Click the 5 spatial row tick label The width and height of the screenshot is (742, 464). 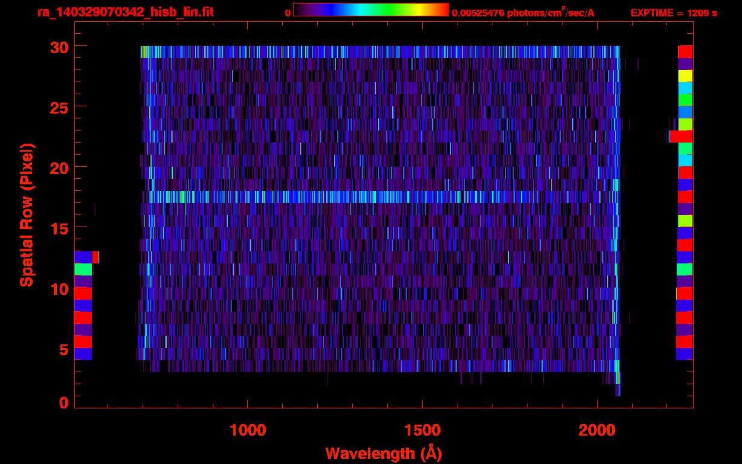pyautogui.click(x=63, y=349)
